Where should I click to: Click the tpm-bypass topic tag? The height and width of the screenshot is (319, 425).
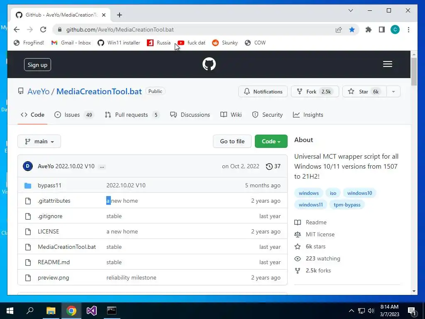click(347, 205)
